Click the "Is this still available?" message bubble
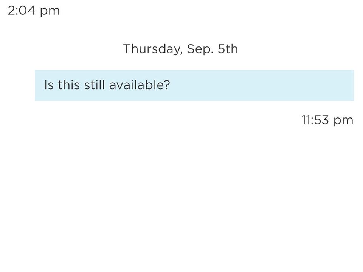Screen dimensions: 363x272 pyautogui.click(x=194, y=85)
